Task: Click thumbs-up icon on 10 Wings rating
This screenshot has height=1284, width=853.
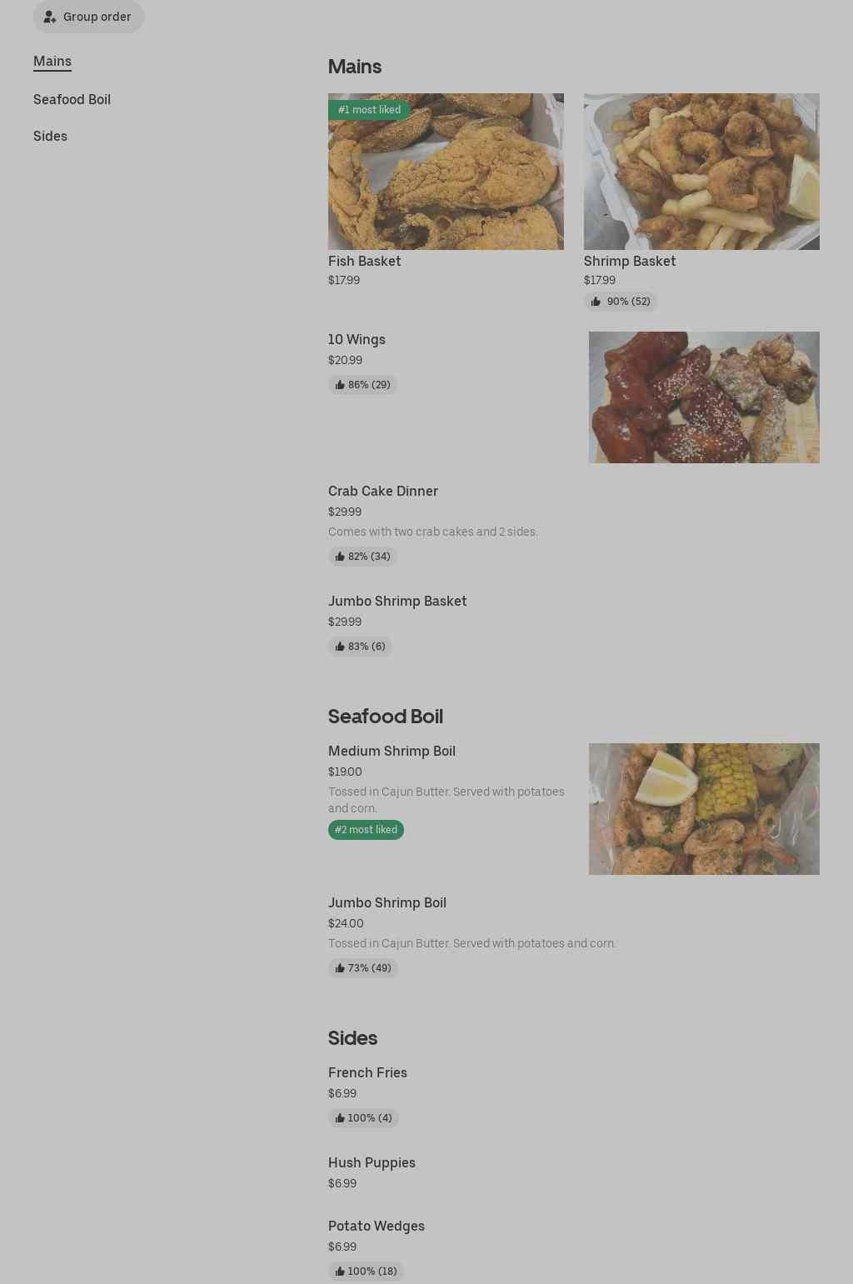Action: click(340, 385)
